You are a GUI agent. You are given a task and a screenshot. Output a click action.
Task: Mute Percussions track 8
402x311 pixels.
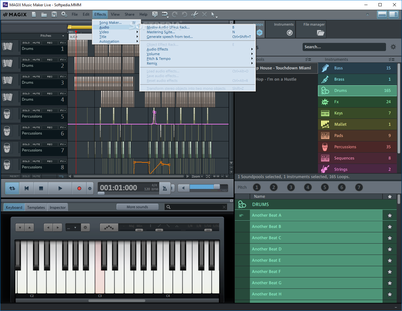pos(36,161)
